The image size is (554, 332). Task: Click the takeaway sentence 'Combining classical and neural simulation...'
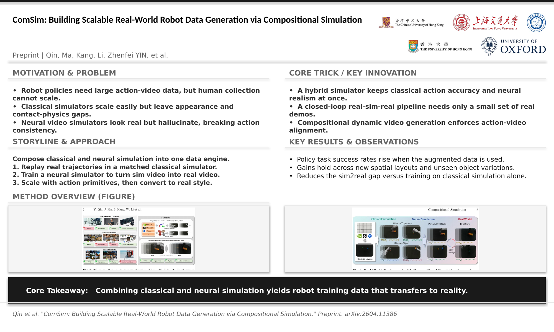(282, 290)
